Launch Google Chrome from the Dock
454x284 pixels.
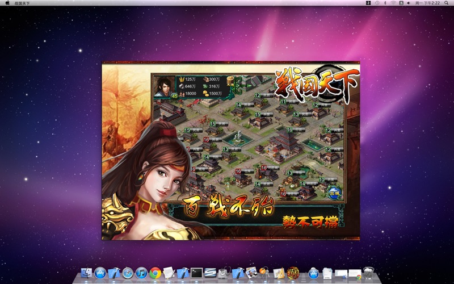click(155, 273)
